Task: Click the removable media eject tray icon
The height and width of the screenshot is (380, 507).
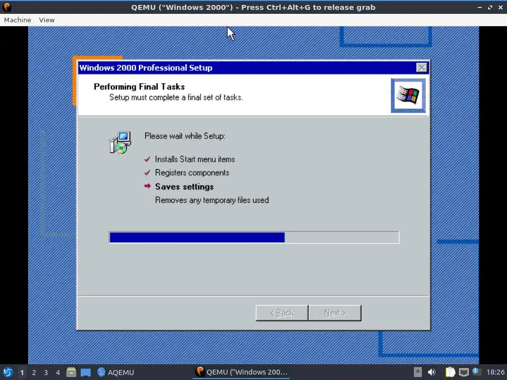Action: point(417,372)
